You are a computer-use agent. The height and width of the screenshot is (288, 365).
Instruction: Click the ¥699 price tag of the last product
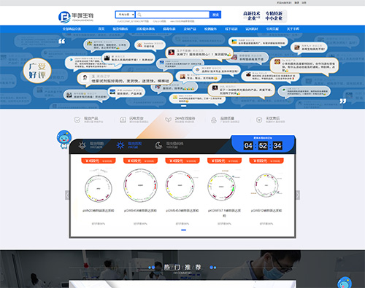coord(266,160)
